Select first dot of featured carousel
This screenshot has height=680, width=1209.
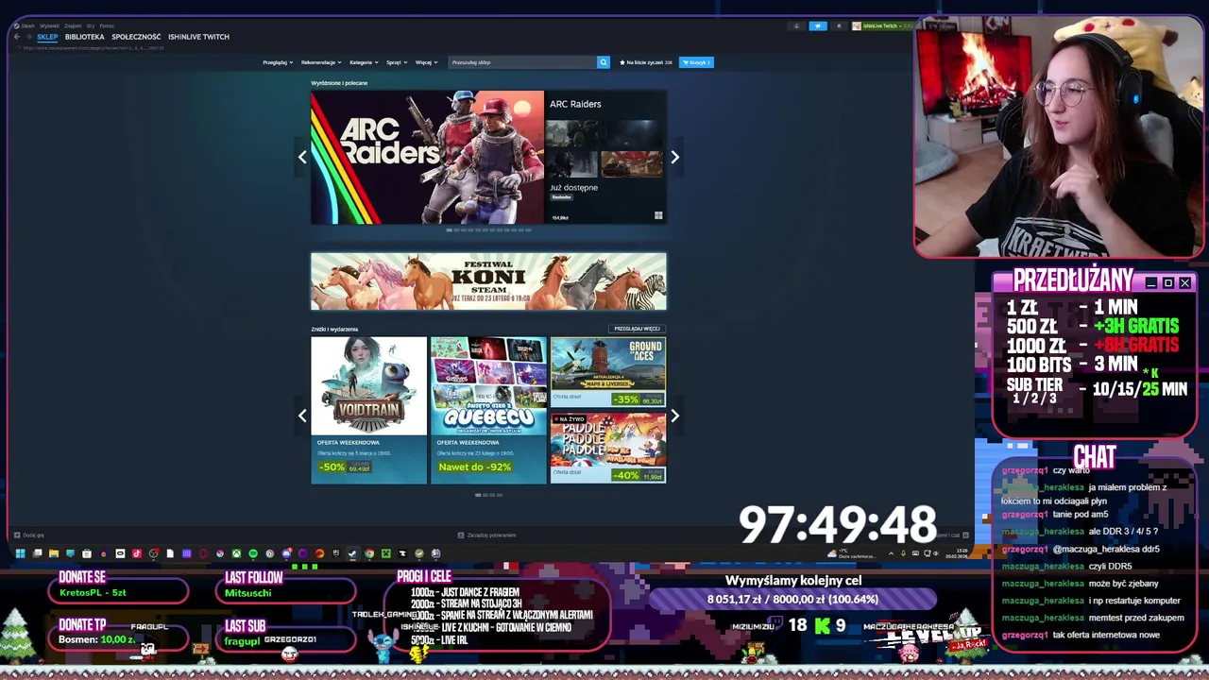pos(451,230)
